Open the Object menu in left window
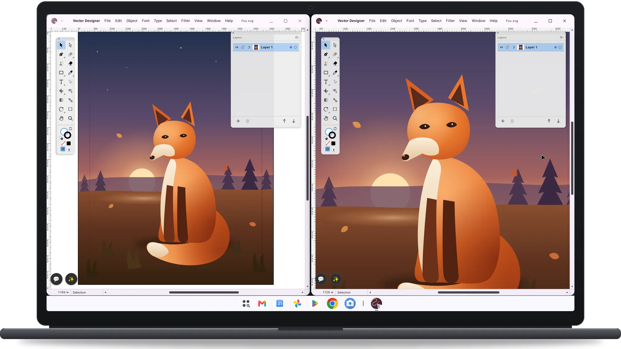 click(x=132, y=21)
